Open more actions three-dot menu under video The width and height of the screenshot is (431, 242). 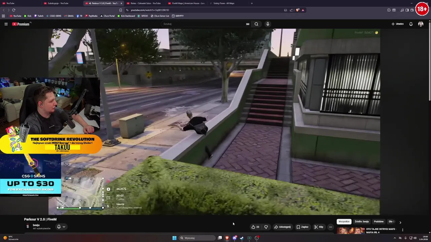click(330, 227)
